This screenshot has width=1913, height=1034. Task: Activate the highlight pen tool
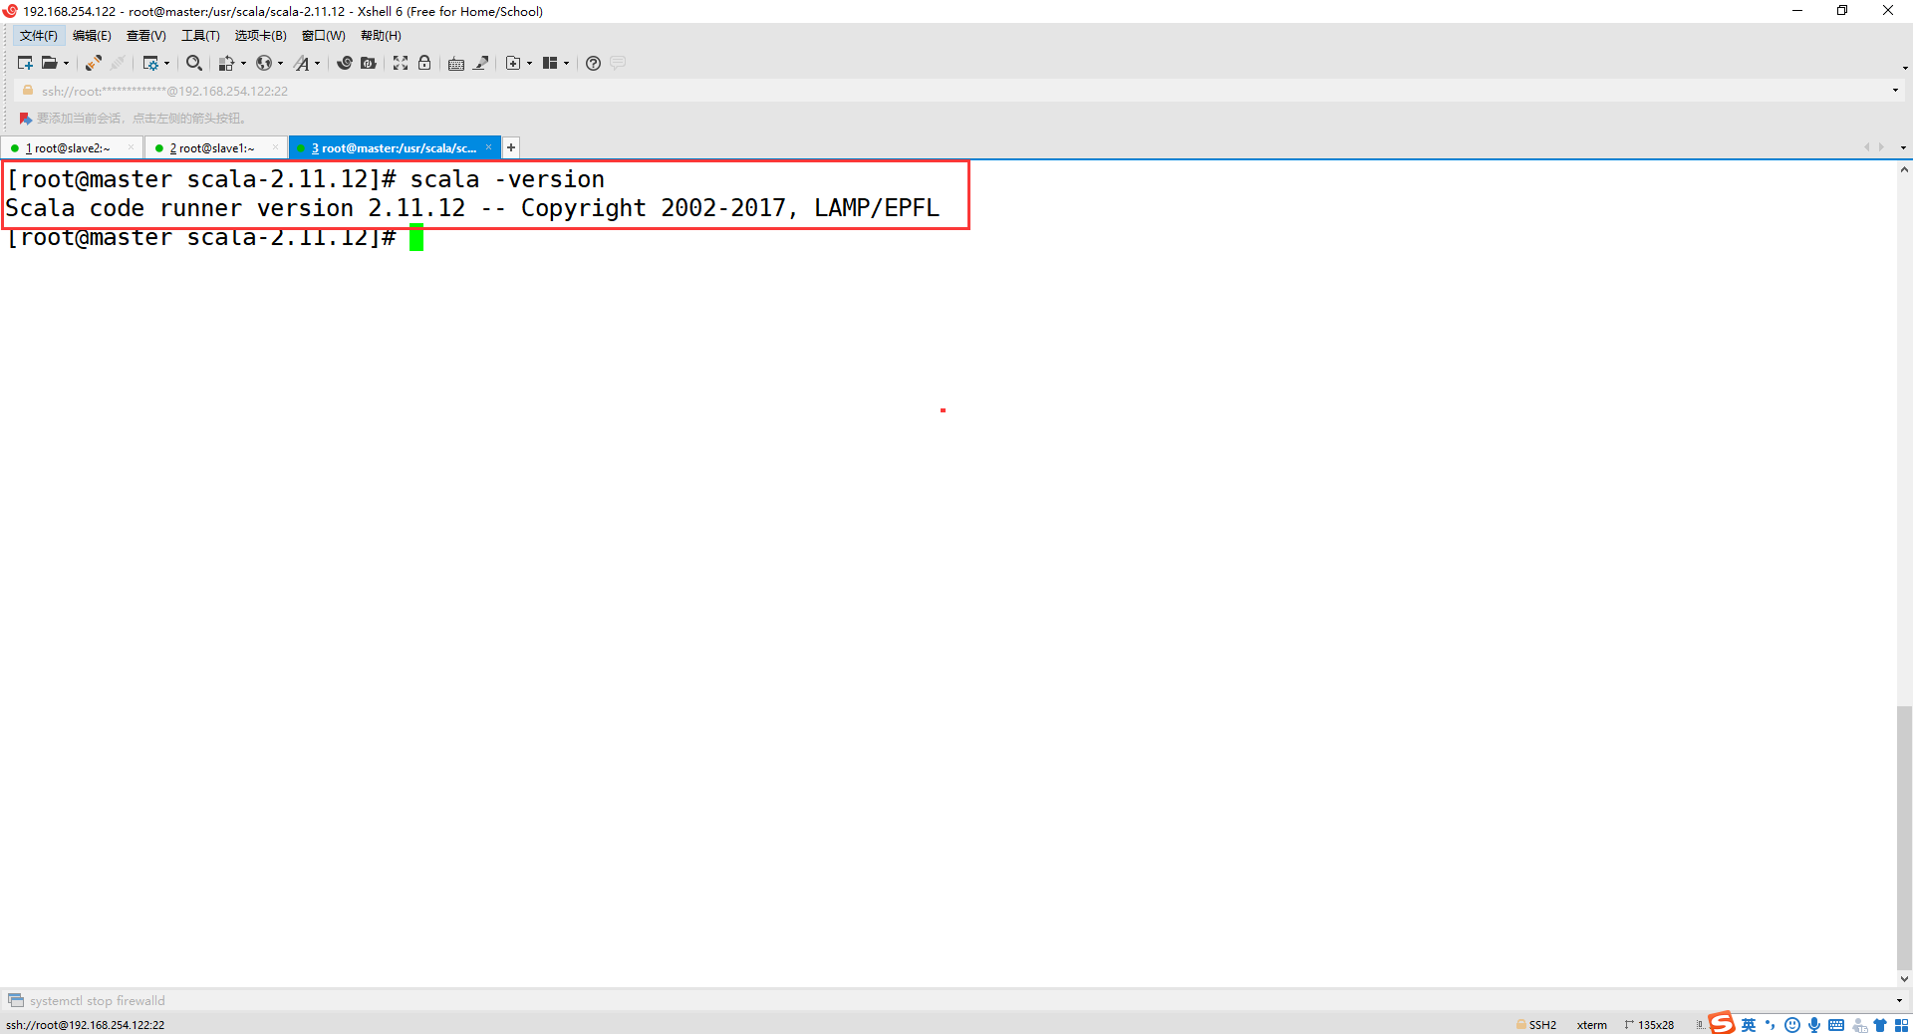[x=481, y=63]
